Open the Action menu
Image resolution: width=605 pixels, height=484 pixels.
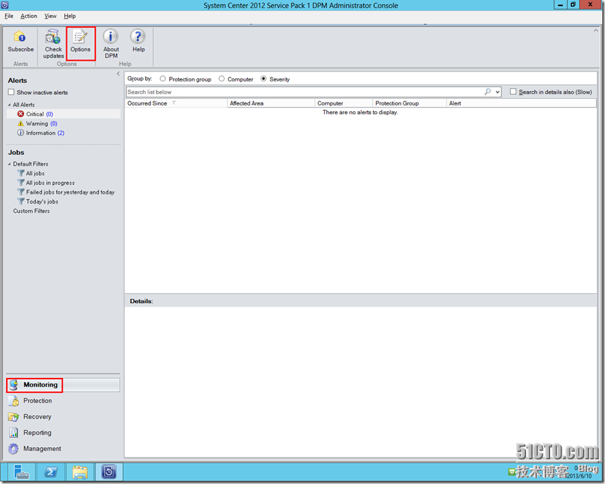tap(29, 16)
